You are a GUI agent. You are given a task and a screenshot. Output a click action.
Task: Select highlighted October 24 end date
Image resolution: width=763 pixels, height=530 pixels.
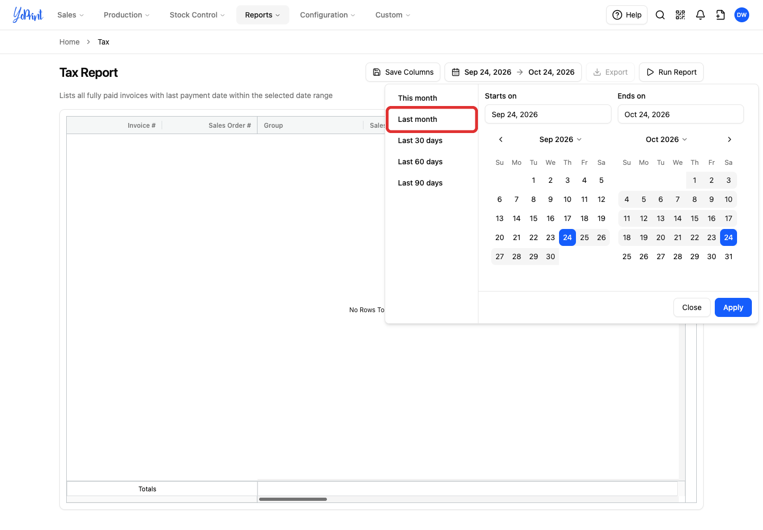729,237
